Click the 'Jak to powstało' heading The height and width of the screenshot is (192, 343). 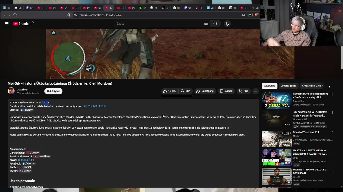tap(22, 181)
